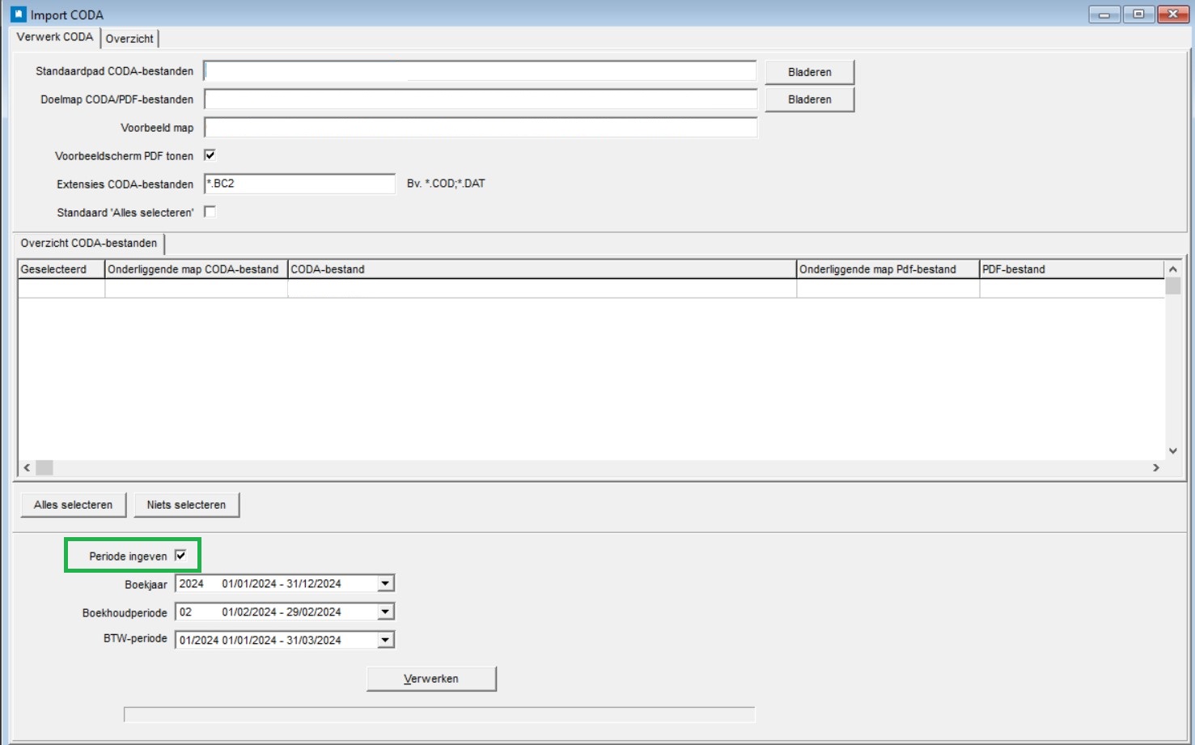This screenshot has height=745, width=1195.
Task: Open the Boekjaar dropdown
Action: point(386,584)
